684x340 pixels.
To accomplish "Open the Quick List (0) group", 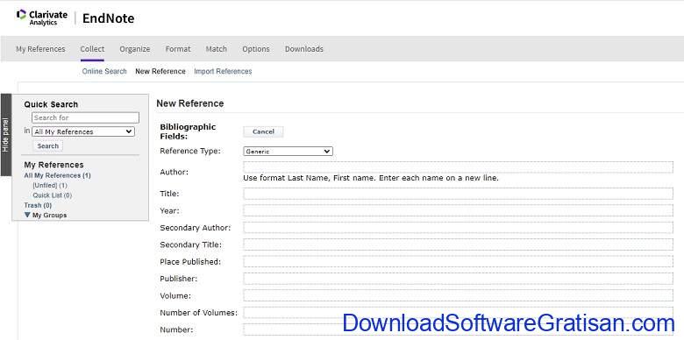I will pyautogui.click(x=53, y=195).
